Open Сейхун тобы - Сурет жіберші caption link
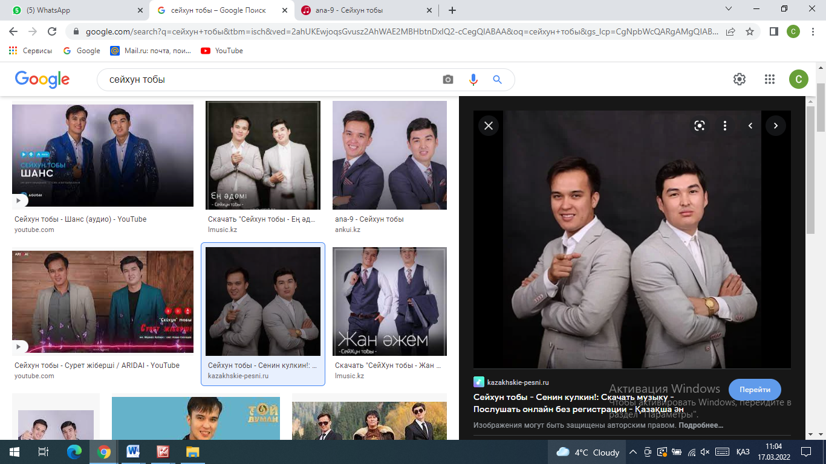This screenshot has height=464, width=826. [97, 366]
